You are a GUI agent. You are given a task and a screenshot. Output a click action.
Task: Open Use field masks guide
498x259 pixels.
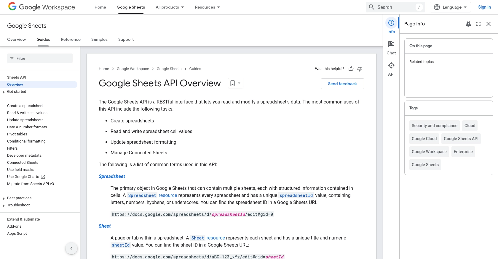tap(21, 170)
